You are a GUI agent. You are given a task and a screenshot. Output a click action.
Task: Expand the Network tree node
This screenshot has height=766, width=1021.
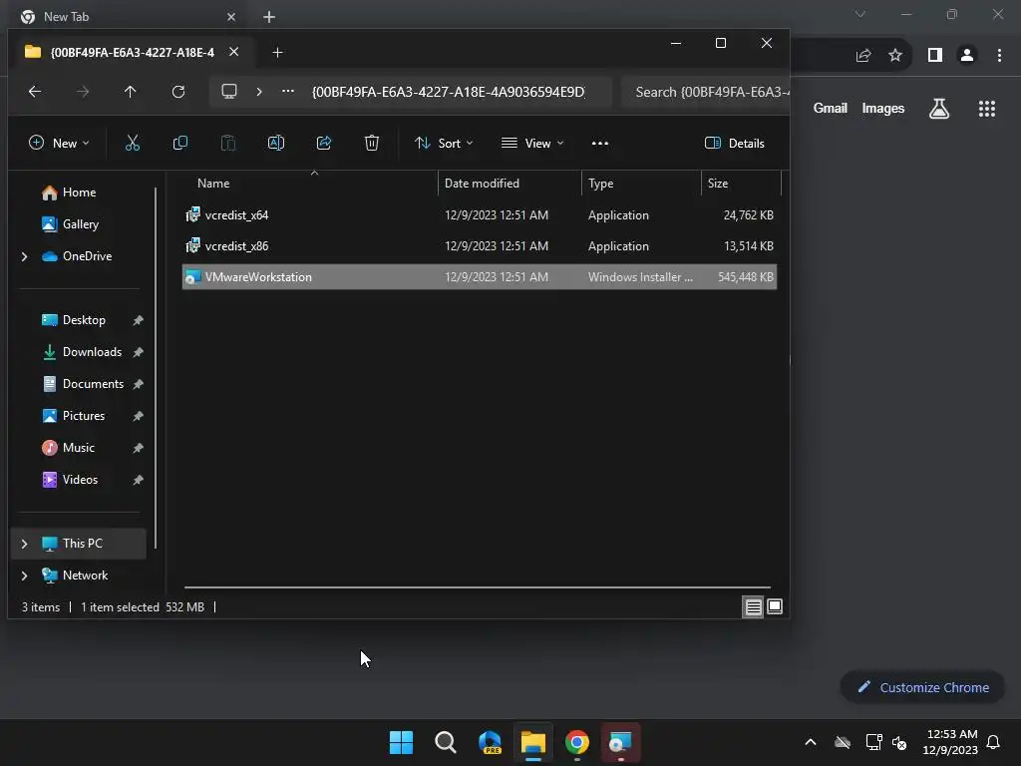(25, 575)
